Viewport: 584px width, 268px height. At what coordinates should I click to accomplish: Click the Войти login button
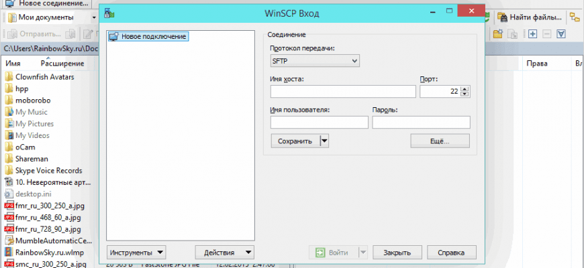pos(334,253)
